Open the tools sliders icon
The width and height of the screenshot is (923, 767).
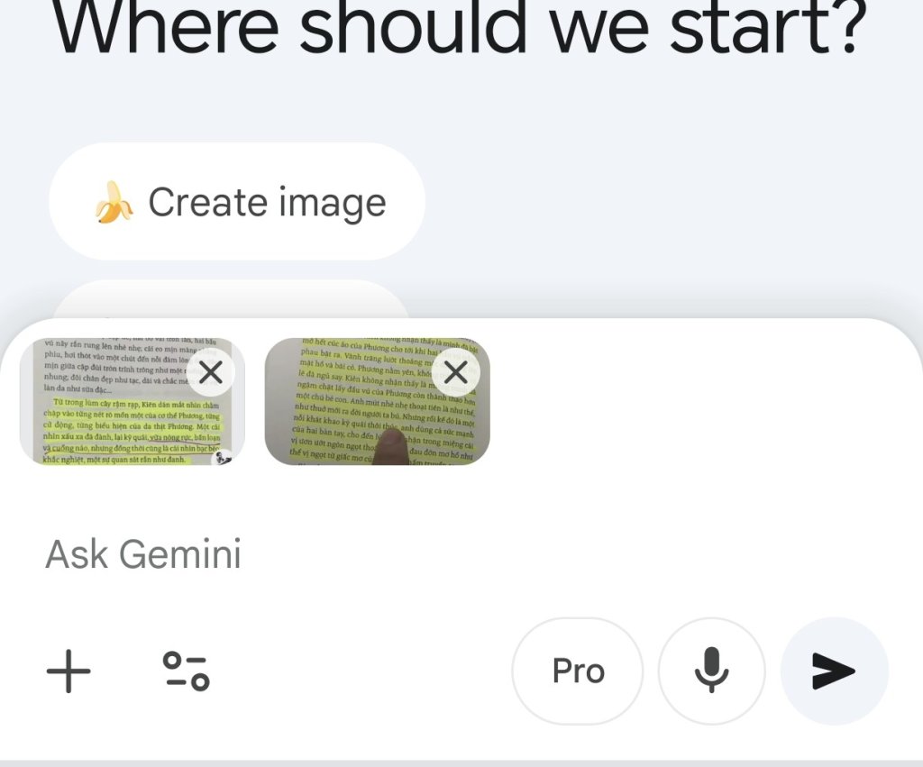coord(186,671)
